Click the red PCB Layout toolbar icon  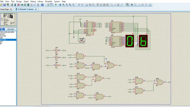pyautogui.click(x=18, y=5)
